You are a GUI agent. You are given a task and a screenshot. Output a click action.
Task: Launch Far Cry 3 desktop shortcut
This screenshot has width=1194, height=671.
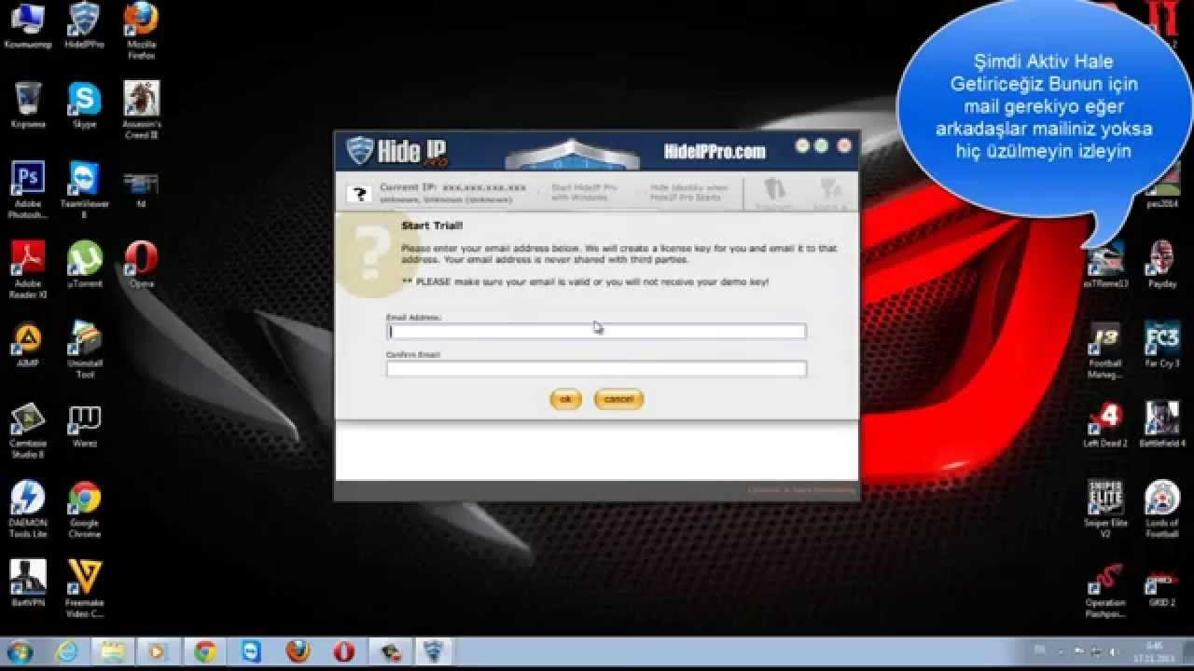pos(1162,345)
